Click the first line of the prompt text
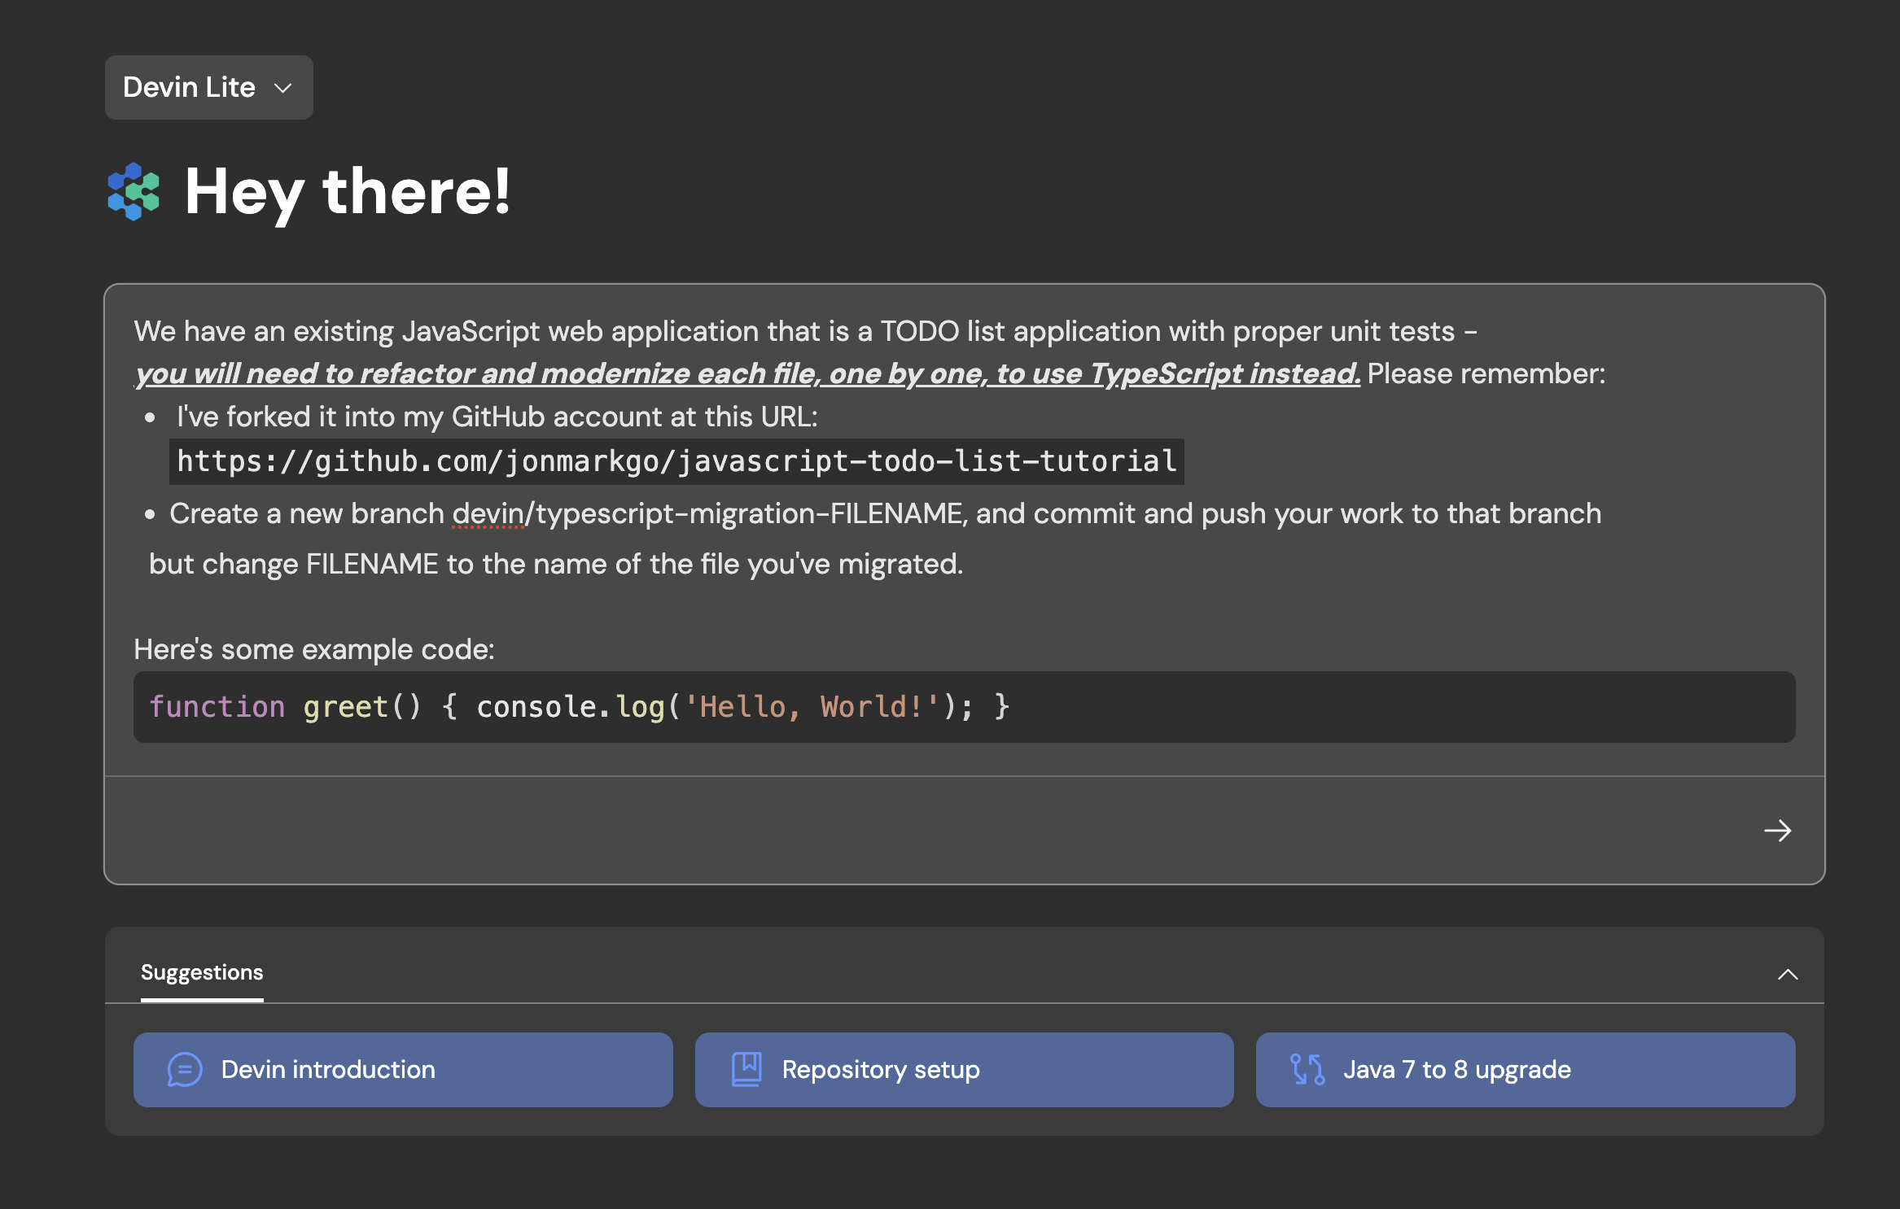 tap(804, 331)
